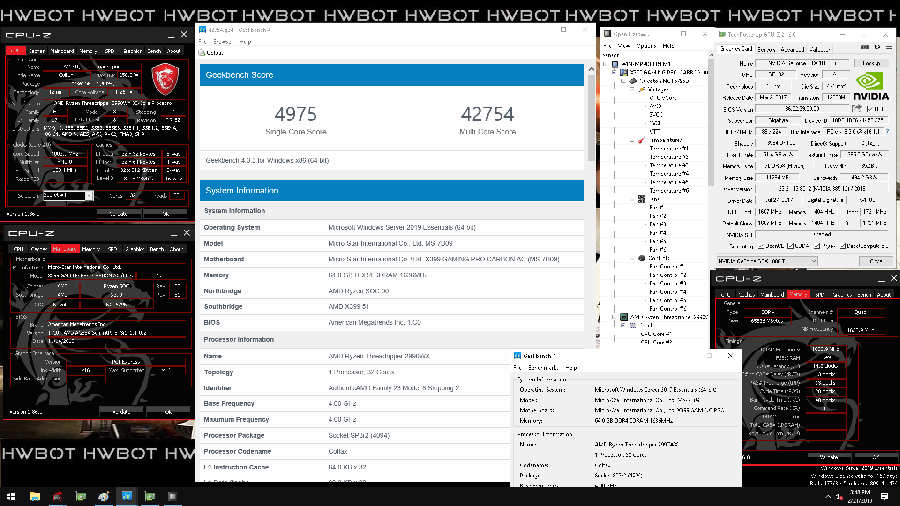900x506 pixels.
Task: Click the Upload button in Geekbench
Action: click(211, 53)
